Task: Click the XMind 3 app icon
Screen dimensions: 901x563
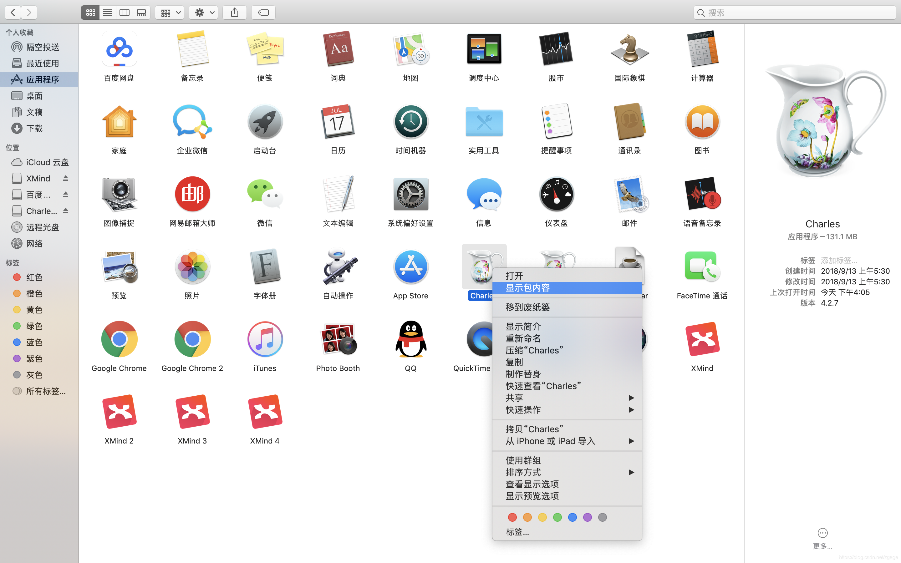Action: coord(192,412)
